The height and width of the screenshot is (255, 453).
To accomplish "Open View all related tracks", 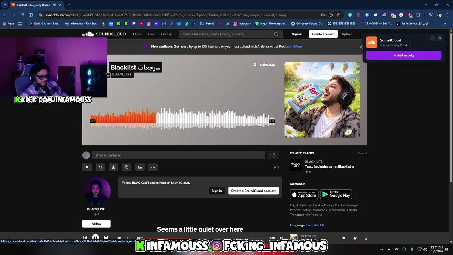I will click(362, 153).
